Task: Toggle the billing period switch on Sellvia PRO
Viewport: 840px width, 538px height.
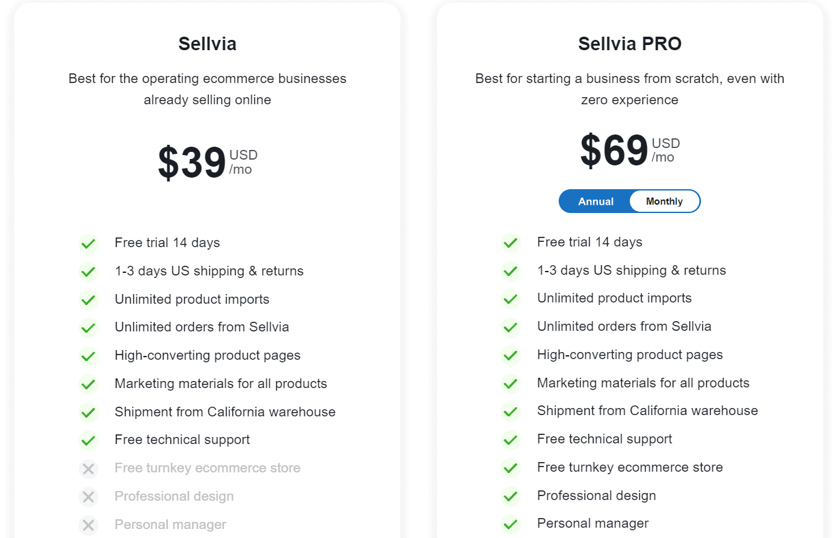Action: (x=630, y=201)
